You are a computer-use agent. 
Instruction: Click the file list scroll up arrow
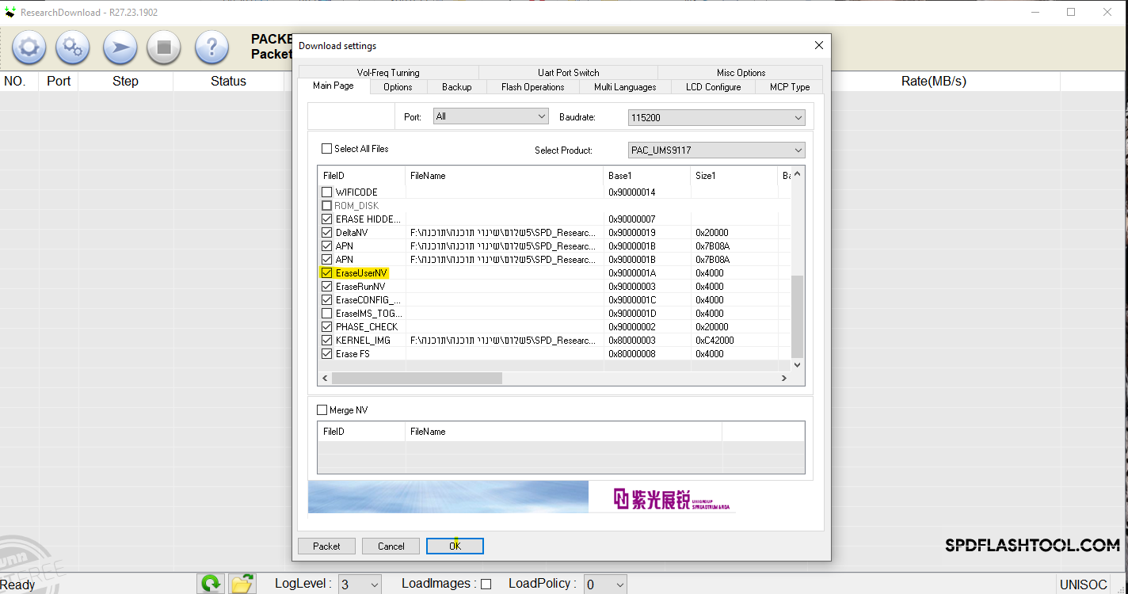pyautogui.click(x=797, y=174)
